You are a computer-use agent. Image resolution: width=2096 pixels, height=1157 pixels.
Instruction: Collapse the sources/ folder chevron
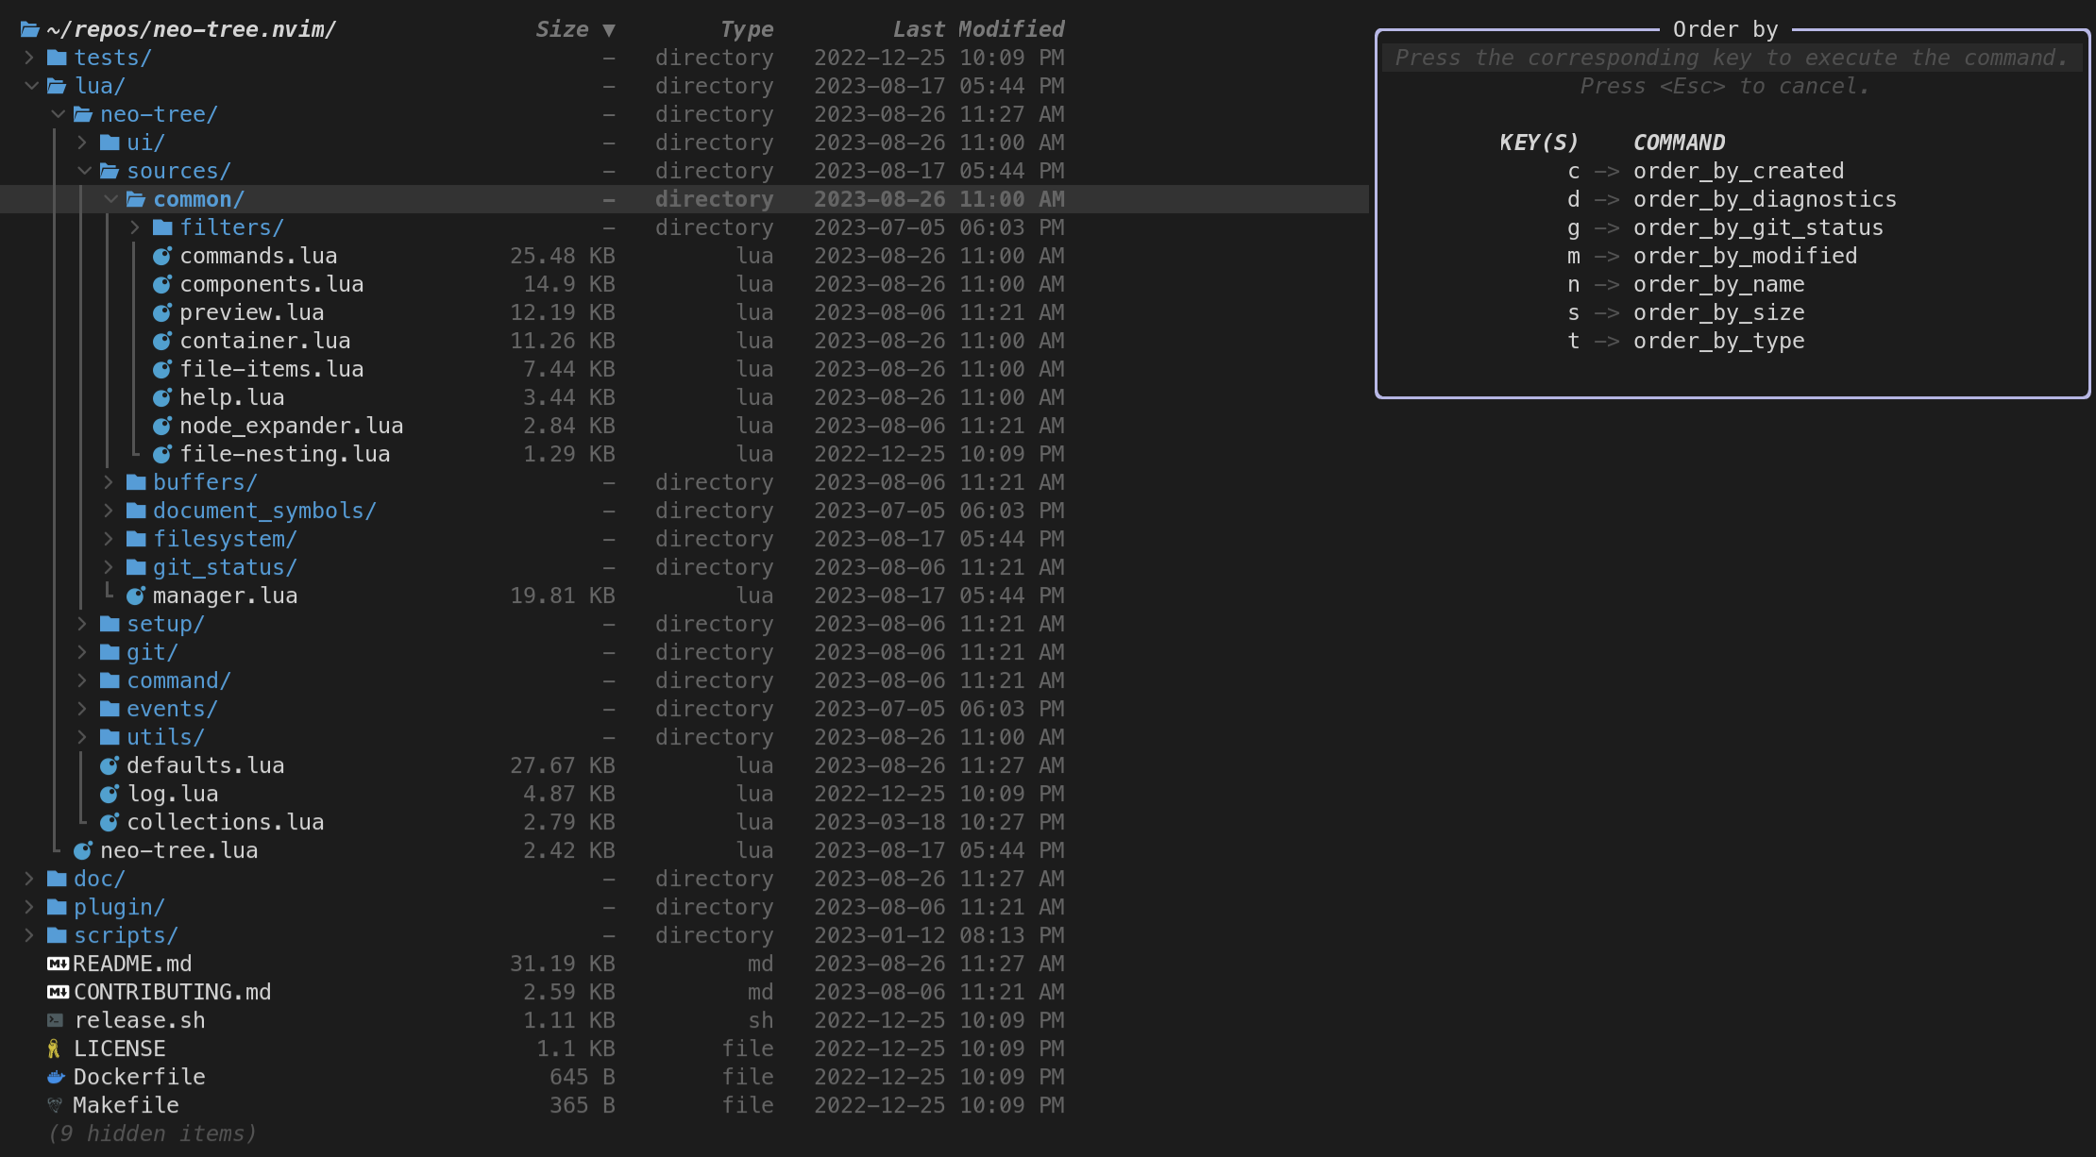(x=84, y=171)
